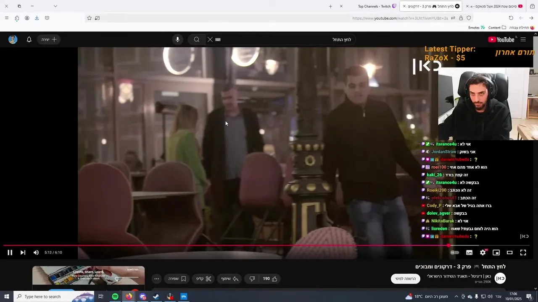This screenshot has height=302, width=538.
Task: Open the YouTube guide hamburger menu
Action: click(x=523, y=39)
